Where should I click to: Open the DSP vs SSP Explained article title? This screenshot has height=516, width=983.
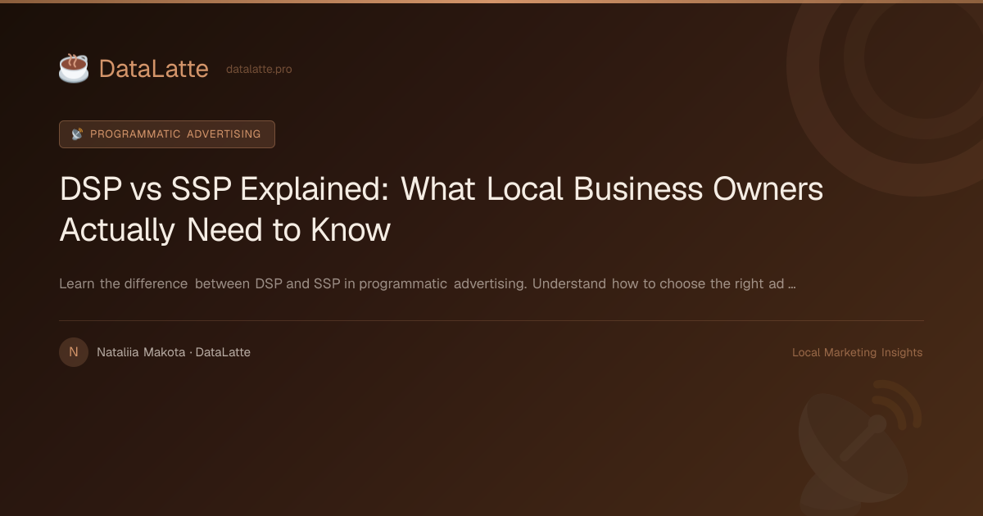coord(442,210)
